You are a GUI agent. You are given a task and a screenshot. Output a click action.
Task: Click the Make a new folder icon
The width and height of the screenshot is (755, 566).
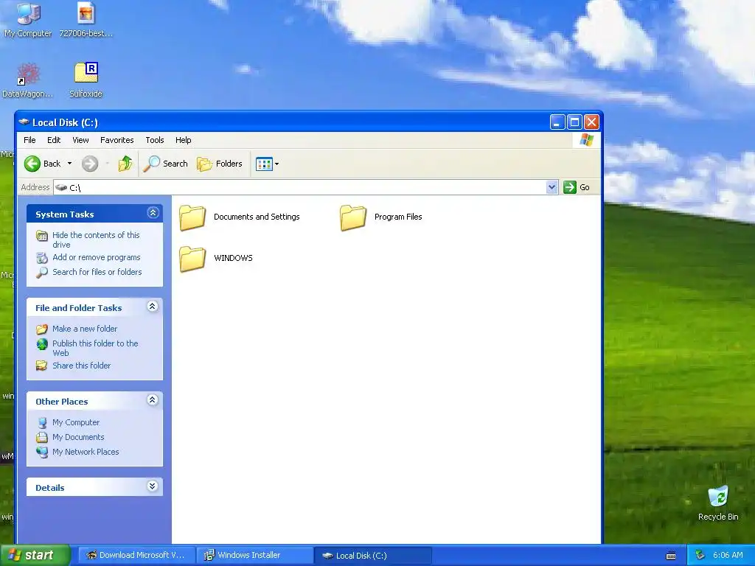[x=42, y=329]
